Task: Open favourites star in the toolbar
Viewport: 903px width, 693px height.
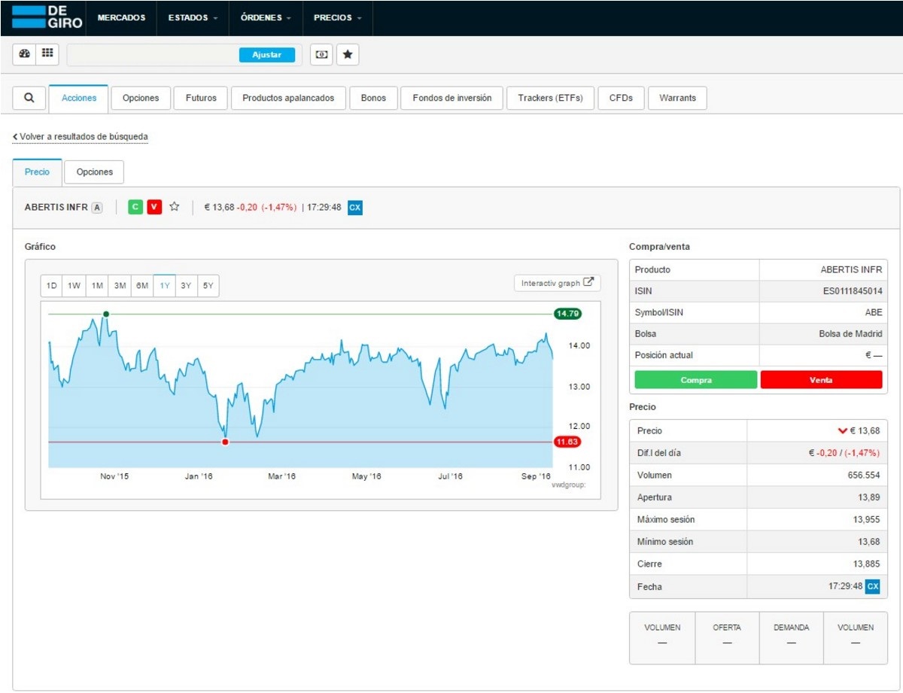Action: [x=348, y=55]
